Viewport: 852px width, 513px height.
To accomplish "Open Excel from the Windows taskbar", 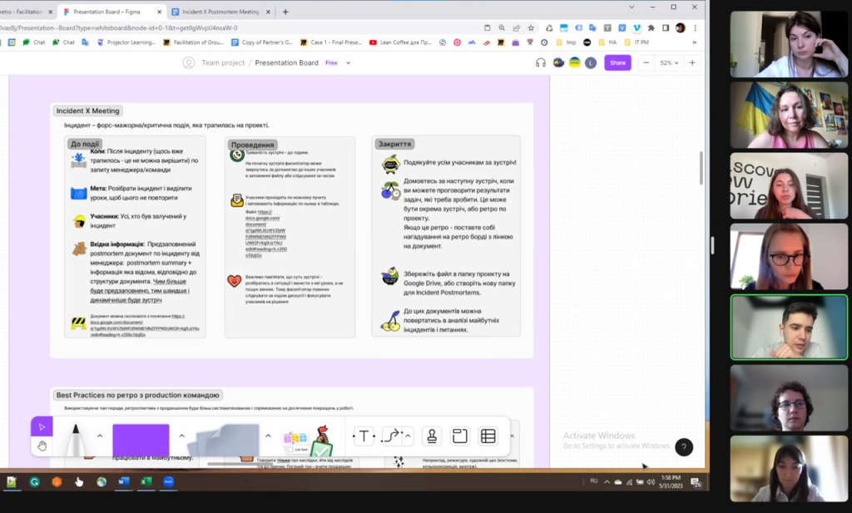I will click(x=146, y=481).
